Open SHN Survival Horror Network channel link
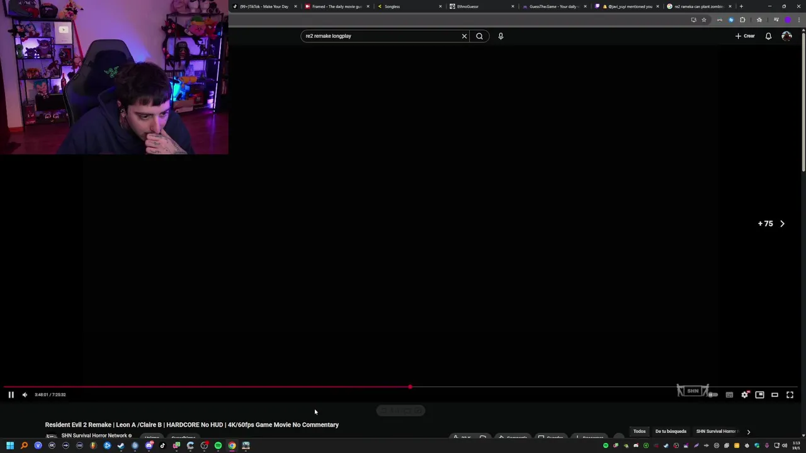 94,435
